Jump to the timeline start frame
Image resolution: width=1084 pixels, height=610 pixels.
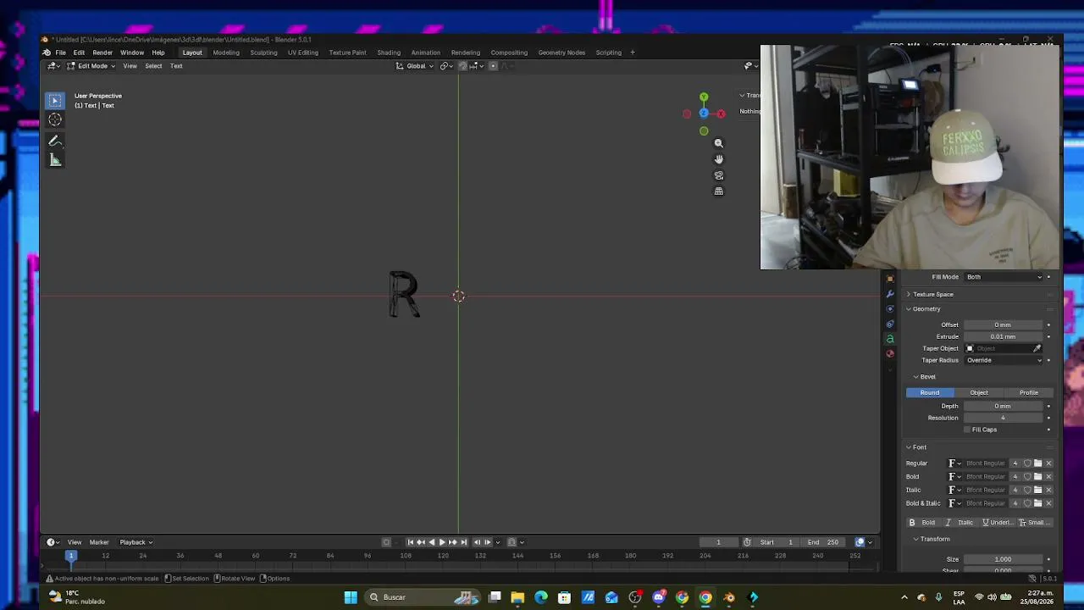411,542
